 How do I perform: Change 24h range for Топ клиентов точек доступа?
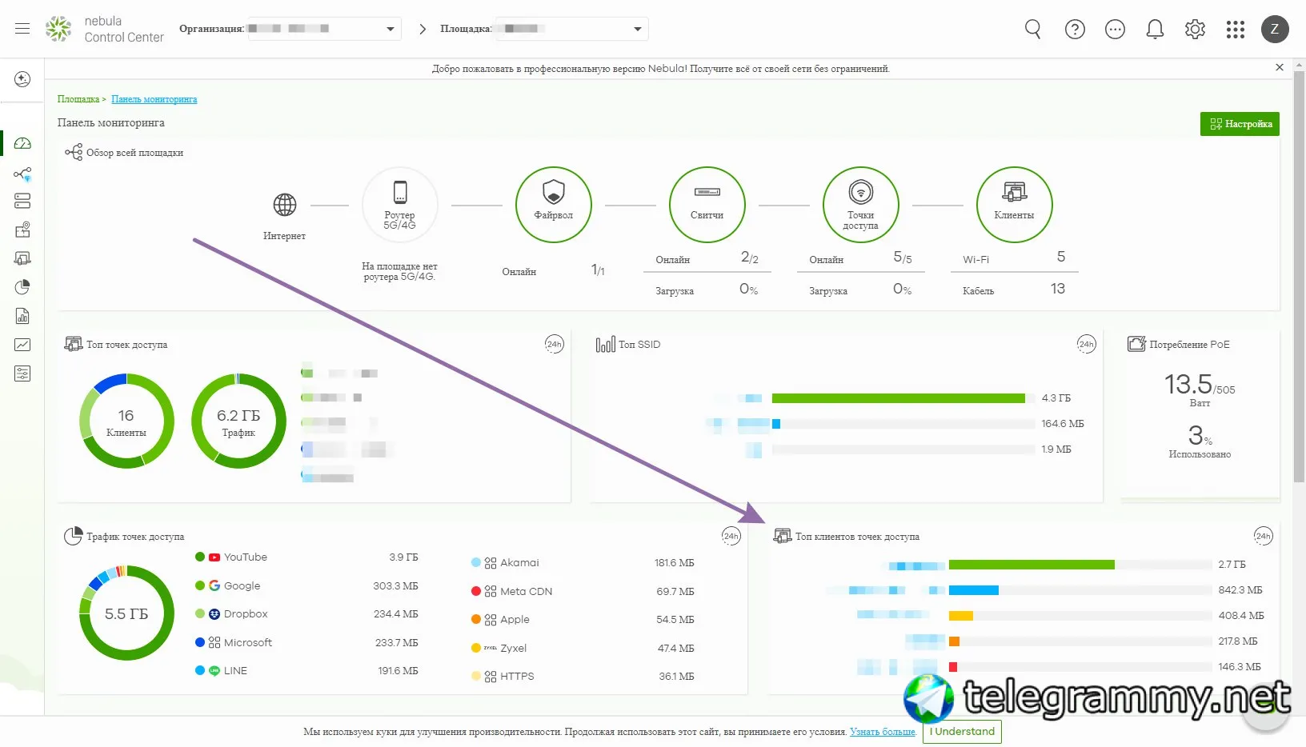[1263, 536]
